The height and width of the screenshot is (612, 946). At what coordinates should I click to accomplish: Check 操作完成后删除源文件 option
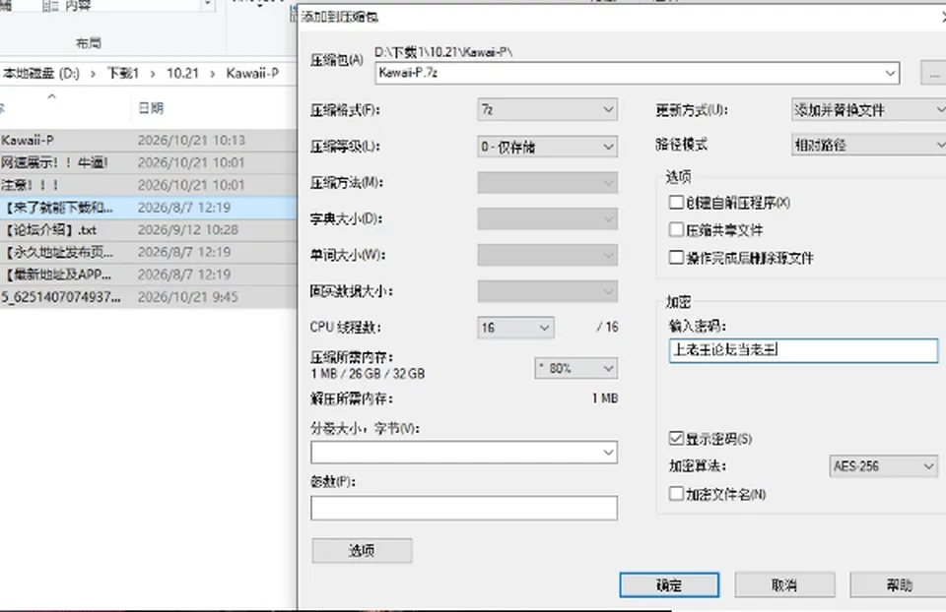tap(676, 258)
